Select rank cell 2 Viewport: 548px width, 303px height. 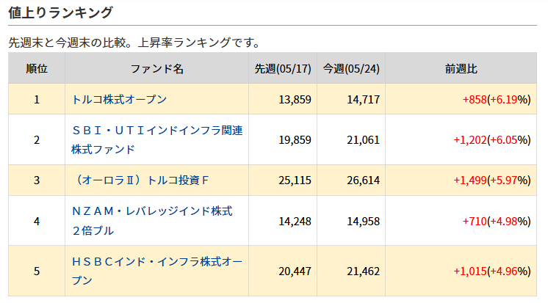(x=37, y=139)
